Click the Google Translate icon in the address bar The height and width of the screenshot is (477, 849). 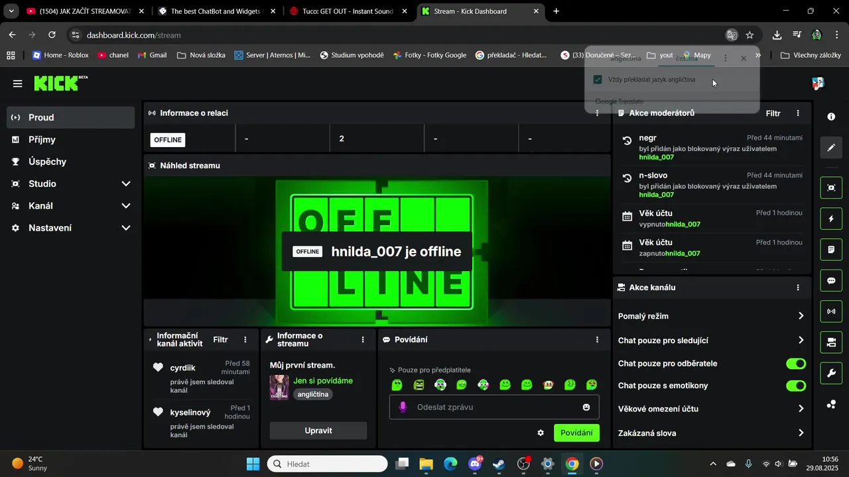tap(732, 35)
